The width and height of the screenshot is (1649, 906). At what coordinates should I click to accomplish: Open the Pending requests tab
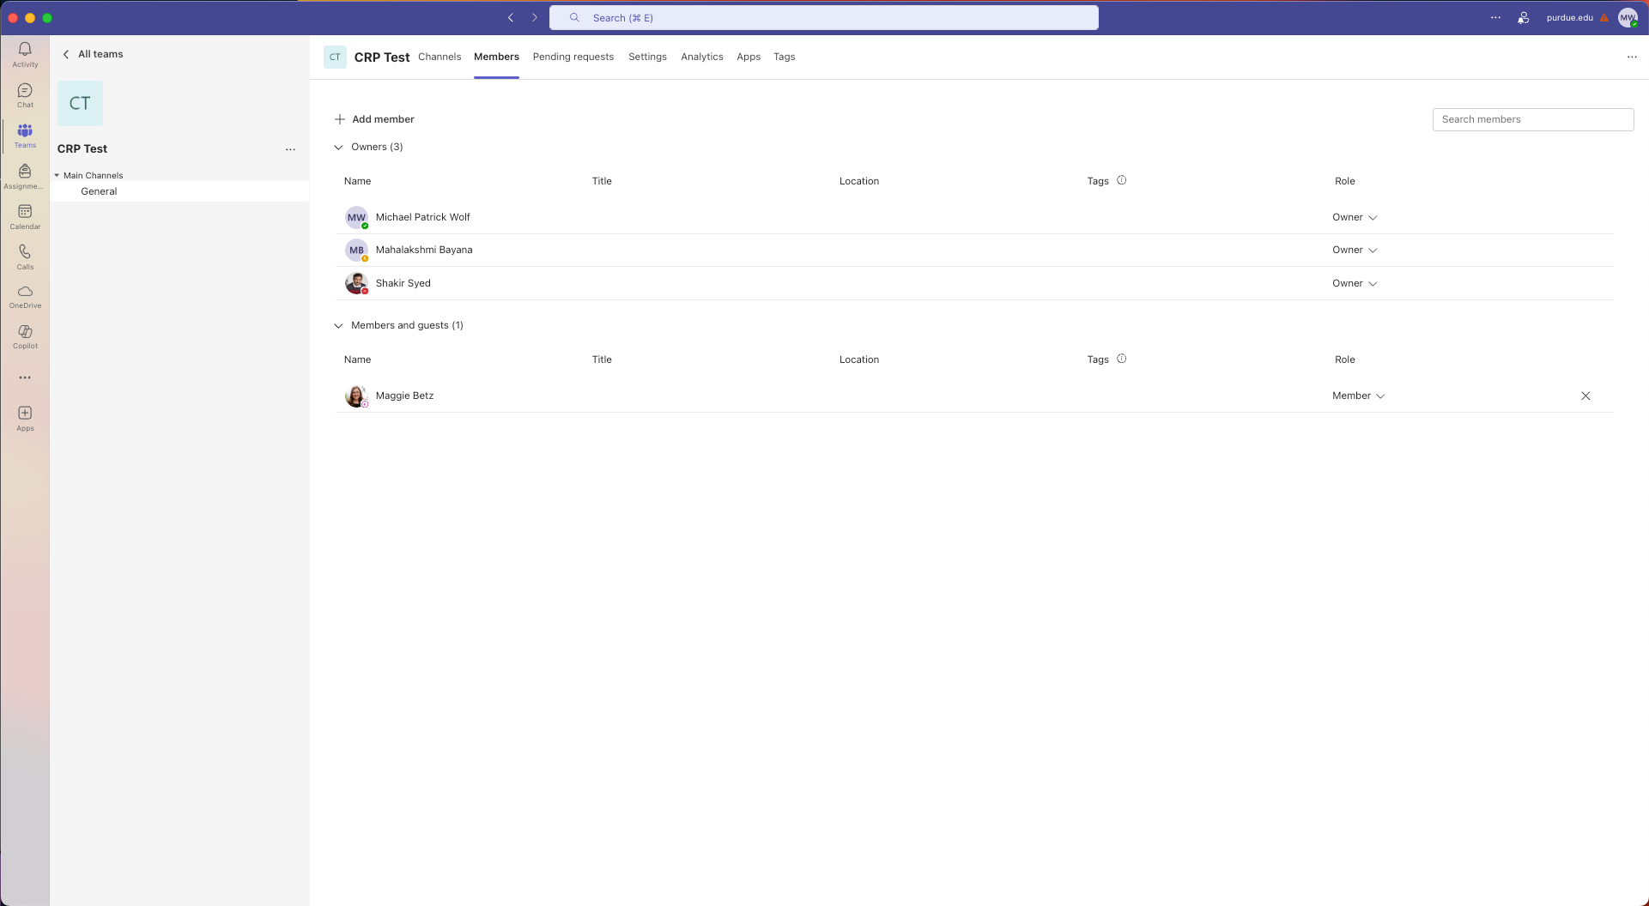(573, 57)
